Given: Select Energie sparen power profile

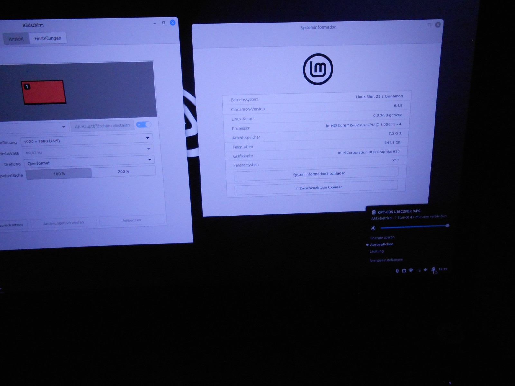Looking at the screenshot, I should tap(382, 238).
